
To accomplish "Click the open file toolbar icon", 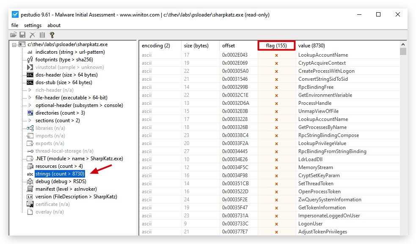I will click(13, 35).
